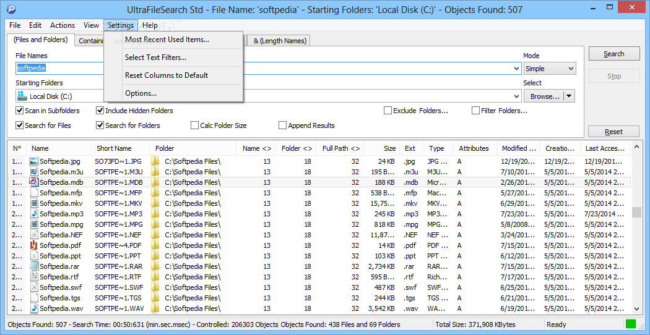The width and height of the screenshot is (650, 335).
Task: Click the Softpedia.rar archive icon
Action: point(34,266)
